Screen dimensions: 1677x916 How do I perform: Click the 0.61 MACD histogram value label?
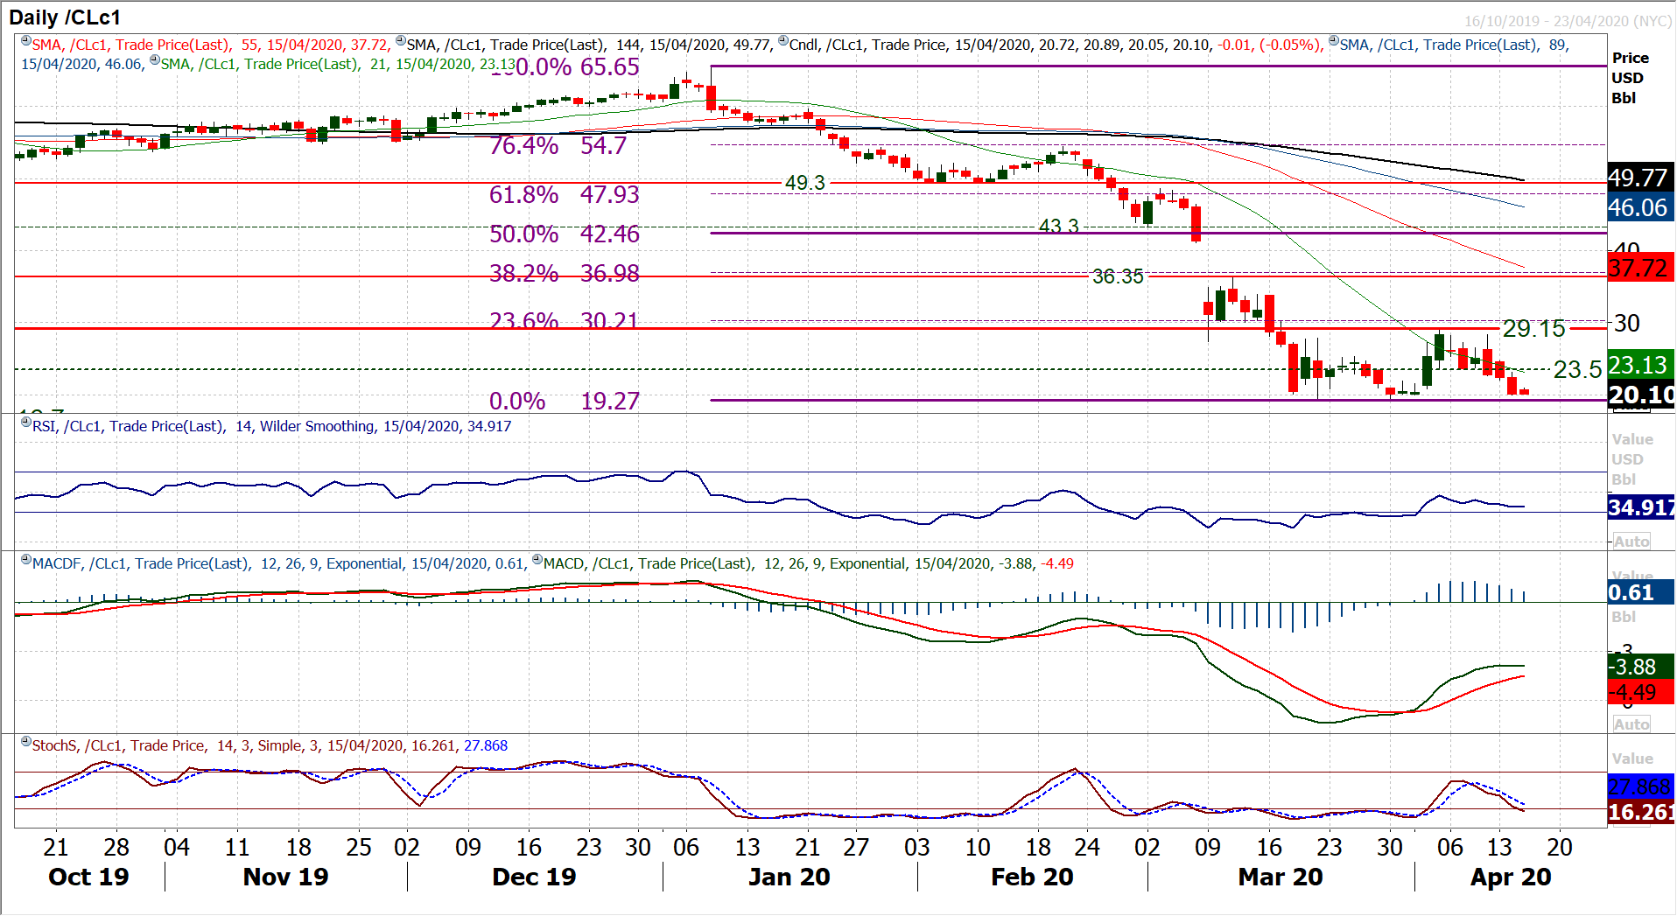[1641, 592]
